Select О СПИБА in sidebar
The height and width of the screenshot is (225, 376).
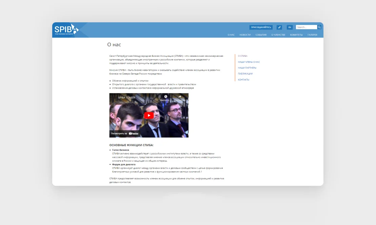pos(242,56)
